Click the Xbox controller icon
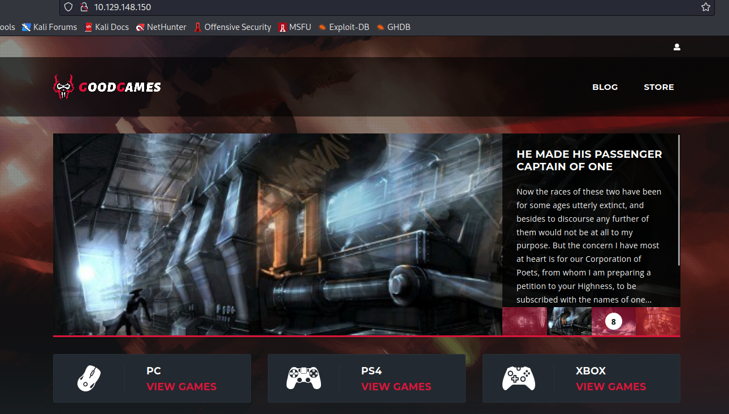729x414 pixels. pyautogui.click(x=518, y=378)
